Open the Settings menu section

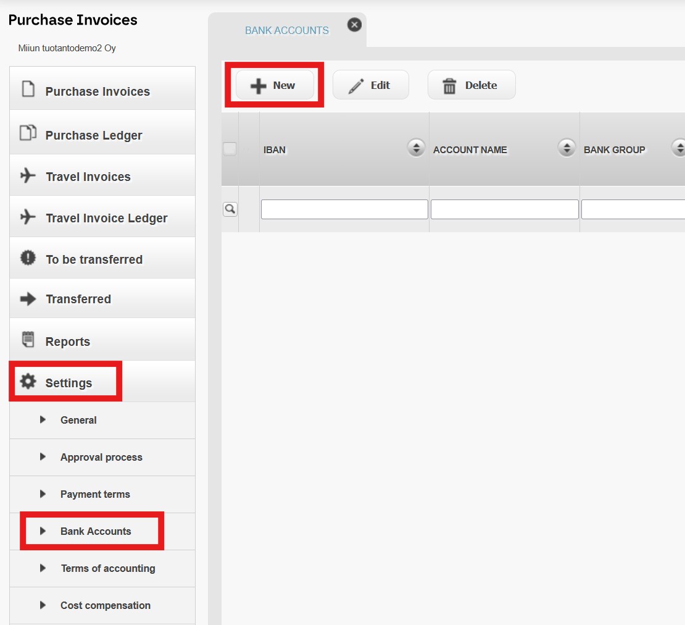[x=102, y=381]
